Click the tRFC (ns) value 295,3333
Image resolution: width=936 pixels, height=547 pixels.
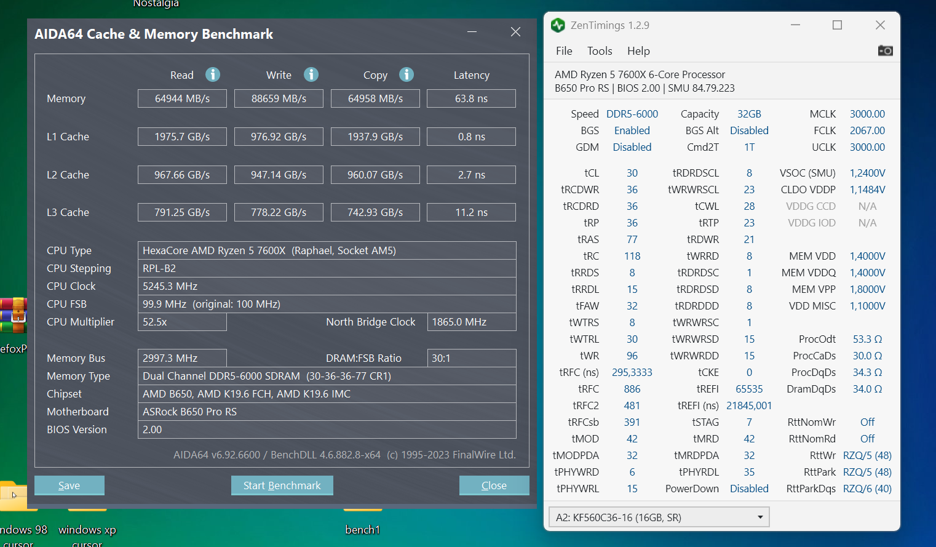pos(632,372)
